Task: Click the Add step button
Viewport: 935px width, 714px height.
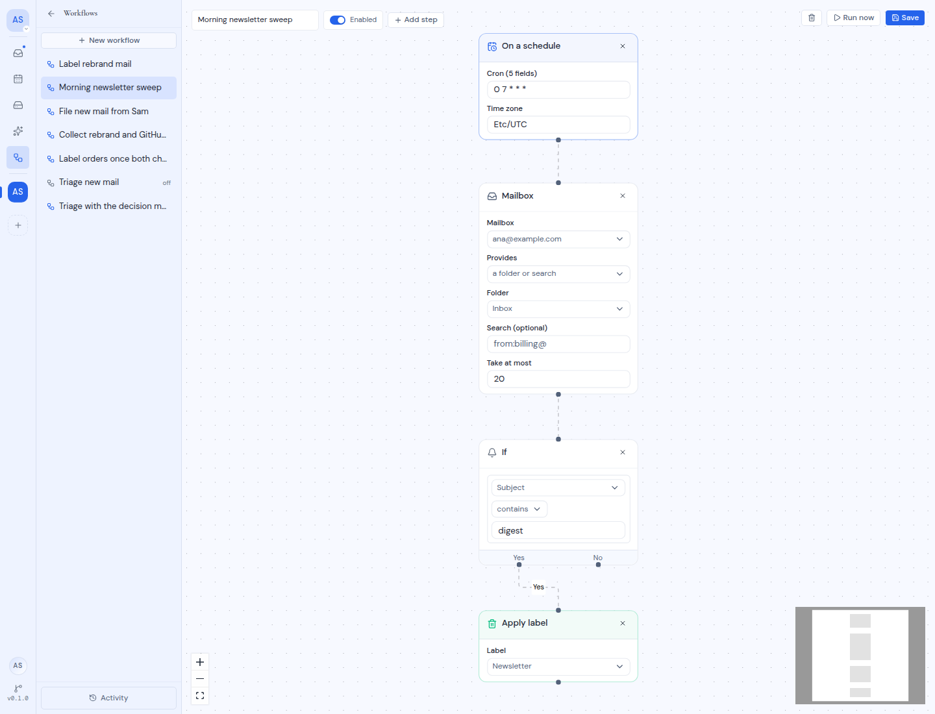Action: (416, 20)
